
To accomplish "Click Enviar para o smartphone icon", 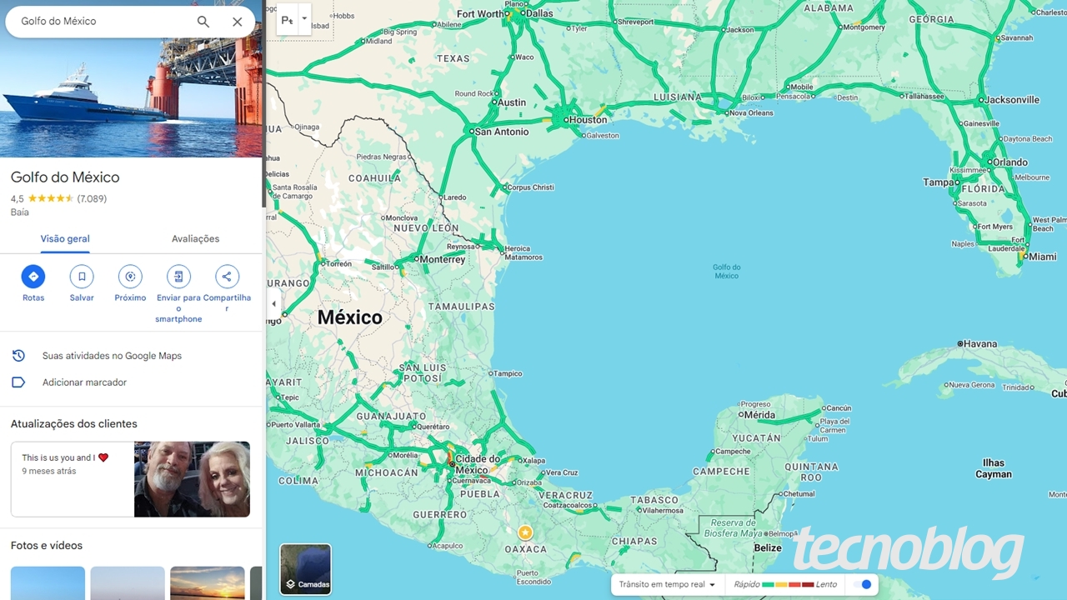I will click(178, 277).
